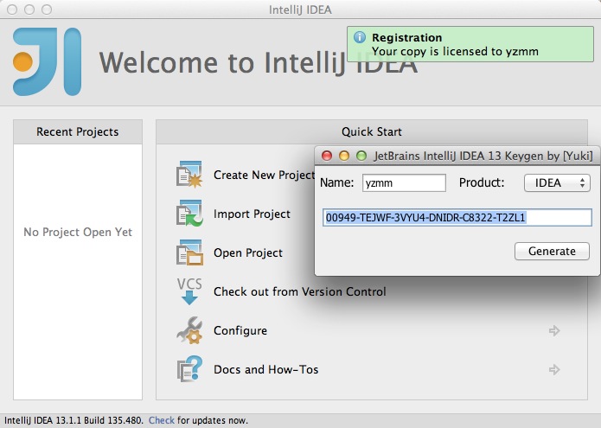Image resolution: width=601 pixels, height=428 pixels.
Task: Click the Registration notification balloon
Action: pos(470,44)
